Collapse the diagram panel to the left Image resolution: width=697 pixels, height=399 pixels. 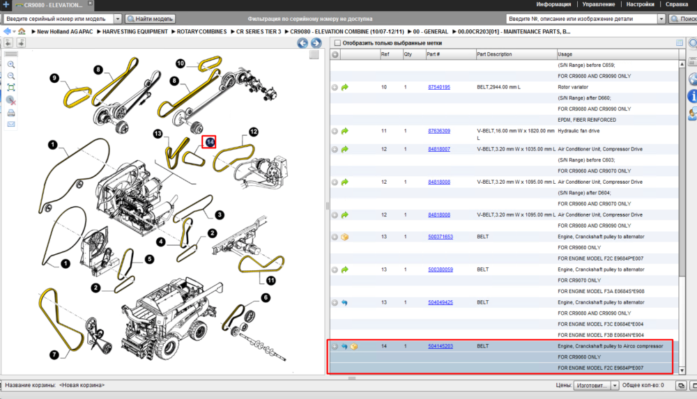point(8,42)
